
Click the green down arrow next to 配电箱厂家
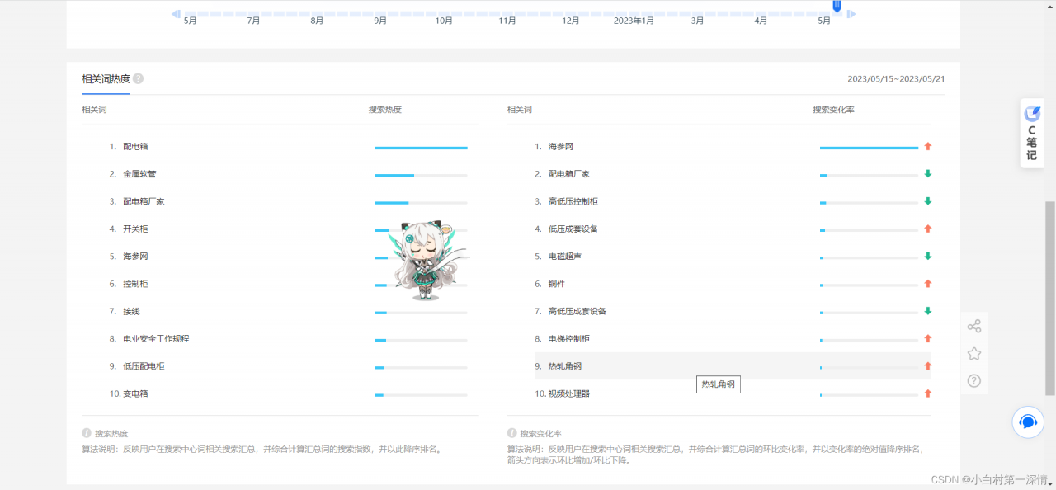[927, 174]
